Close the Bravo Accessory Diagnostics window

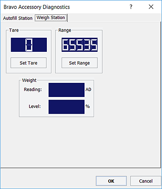(x=151, y=7)
